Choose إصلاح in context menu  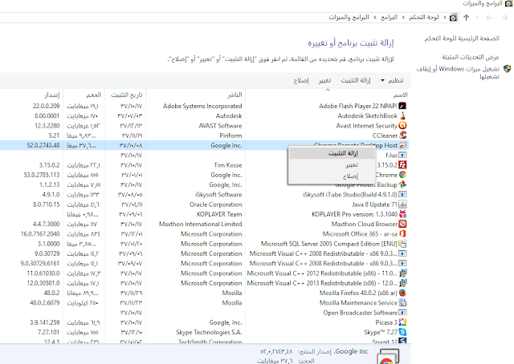click(x=332, y=176)
